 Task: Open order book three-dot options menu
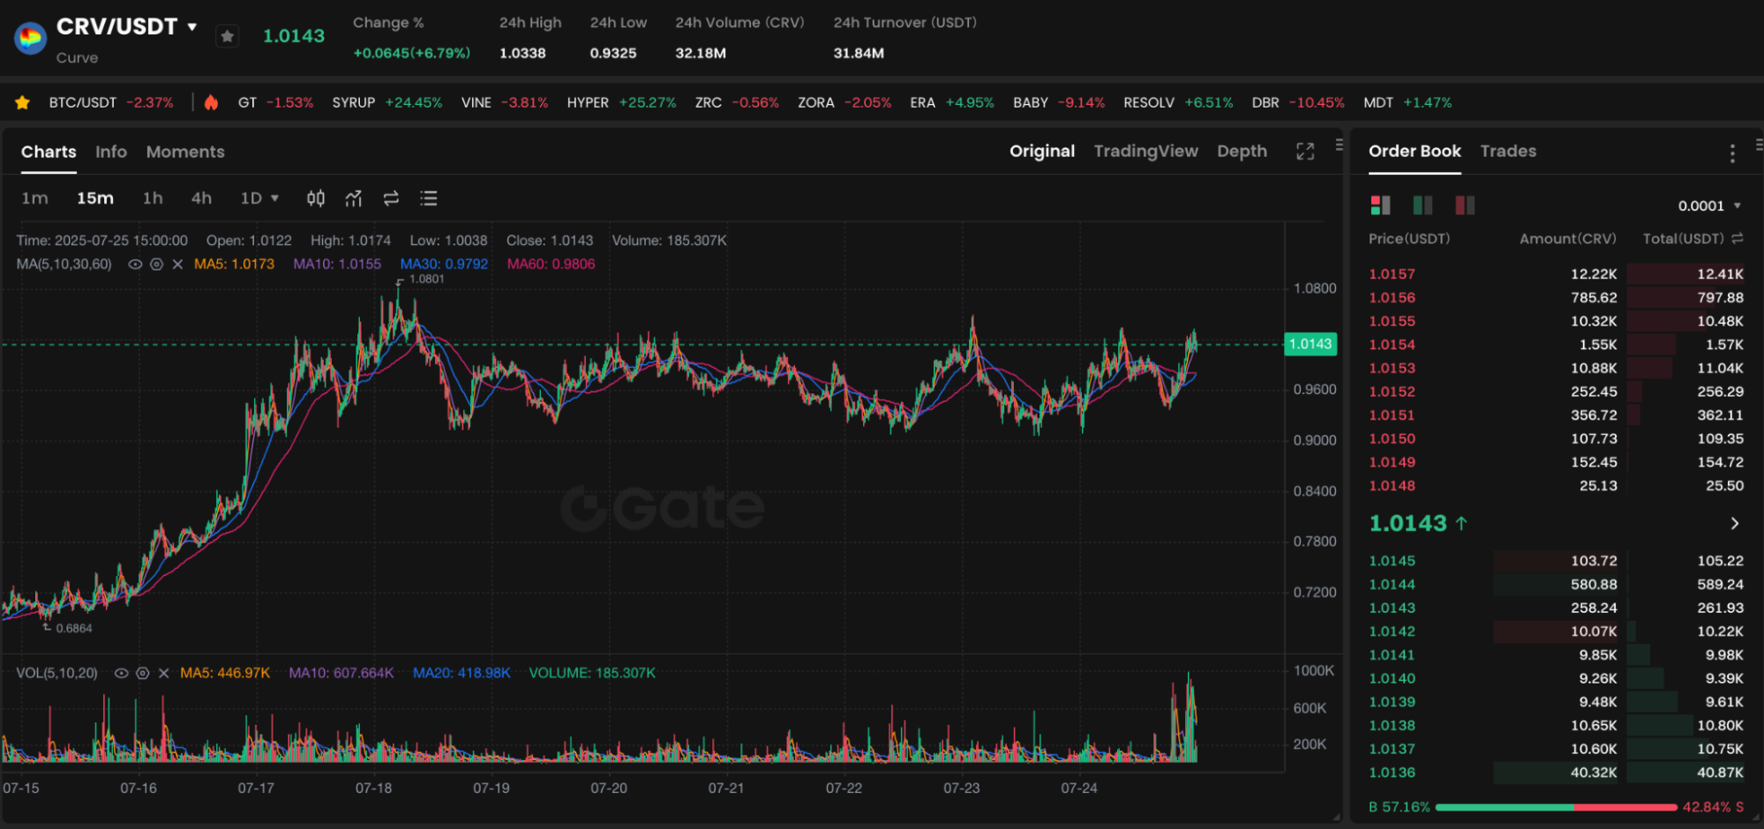[1732, 153]
